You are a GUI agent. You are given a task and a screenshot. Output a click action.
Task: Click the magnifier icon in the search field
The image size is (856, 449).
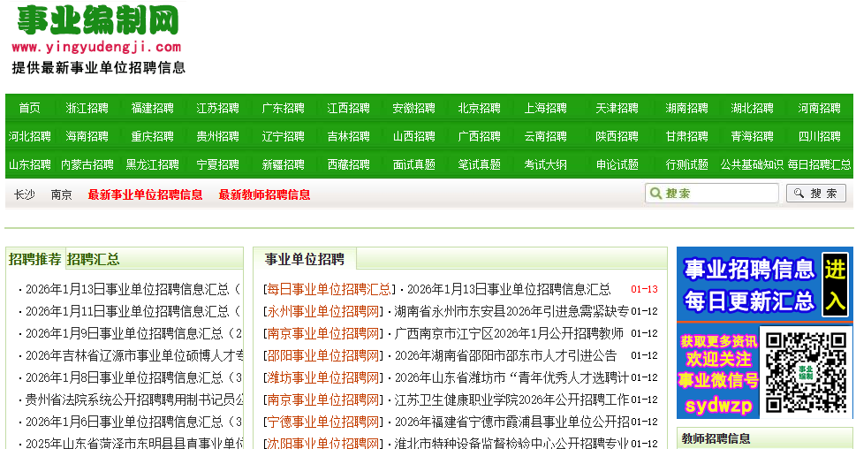coord(655,194)
